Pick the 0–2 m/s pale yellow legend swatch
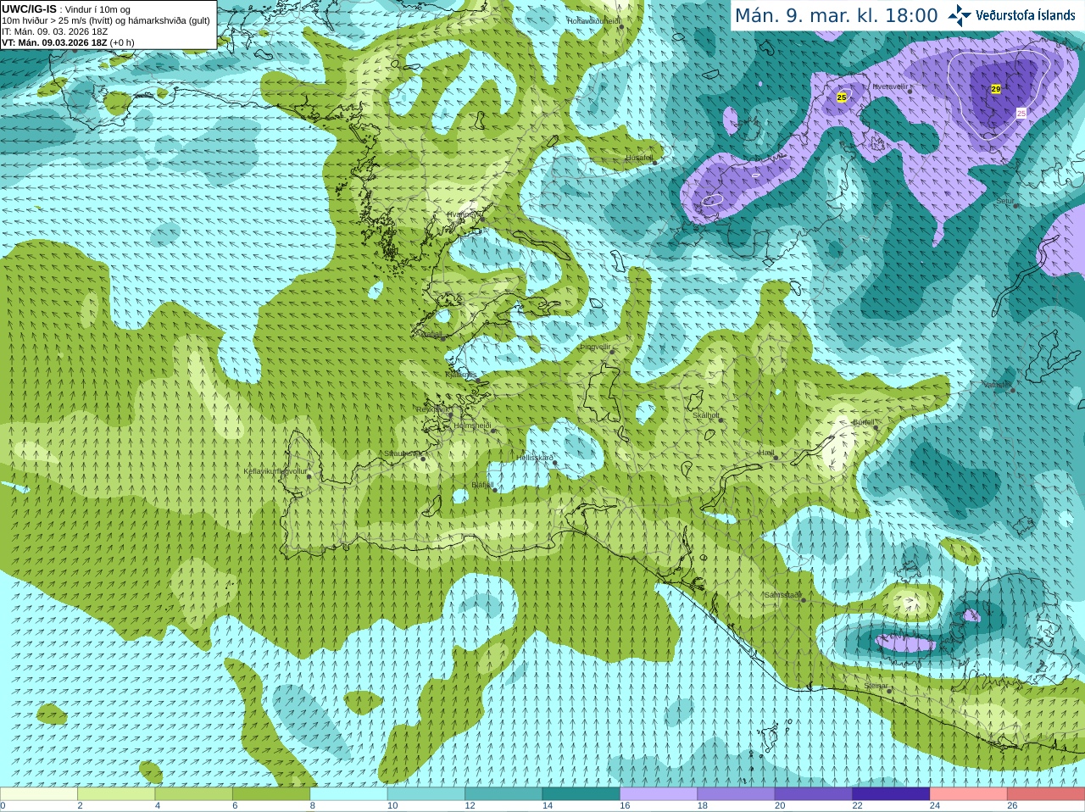This screenshot has height=812, width=1085. tap(39, 794)
